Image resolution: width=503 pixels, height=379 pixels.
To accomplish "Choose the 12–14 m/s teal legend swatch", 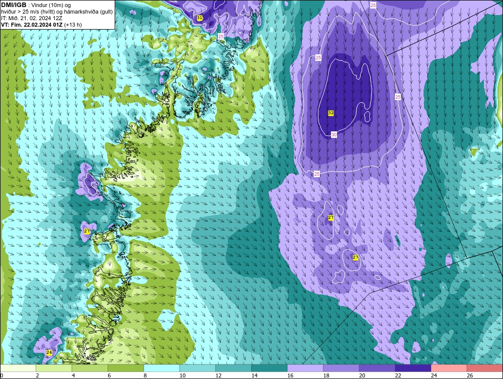I will [234, 368].
